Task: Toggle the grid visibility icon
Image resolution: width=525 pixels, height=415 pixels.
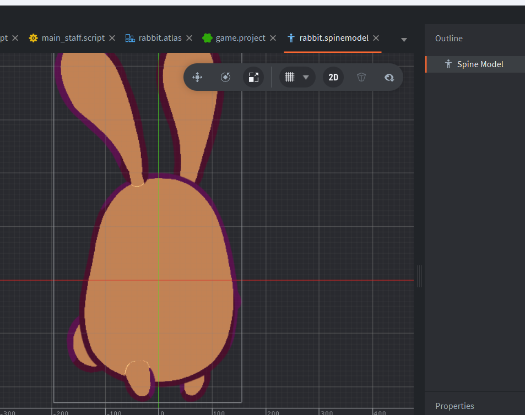Action: [290, 77]
